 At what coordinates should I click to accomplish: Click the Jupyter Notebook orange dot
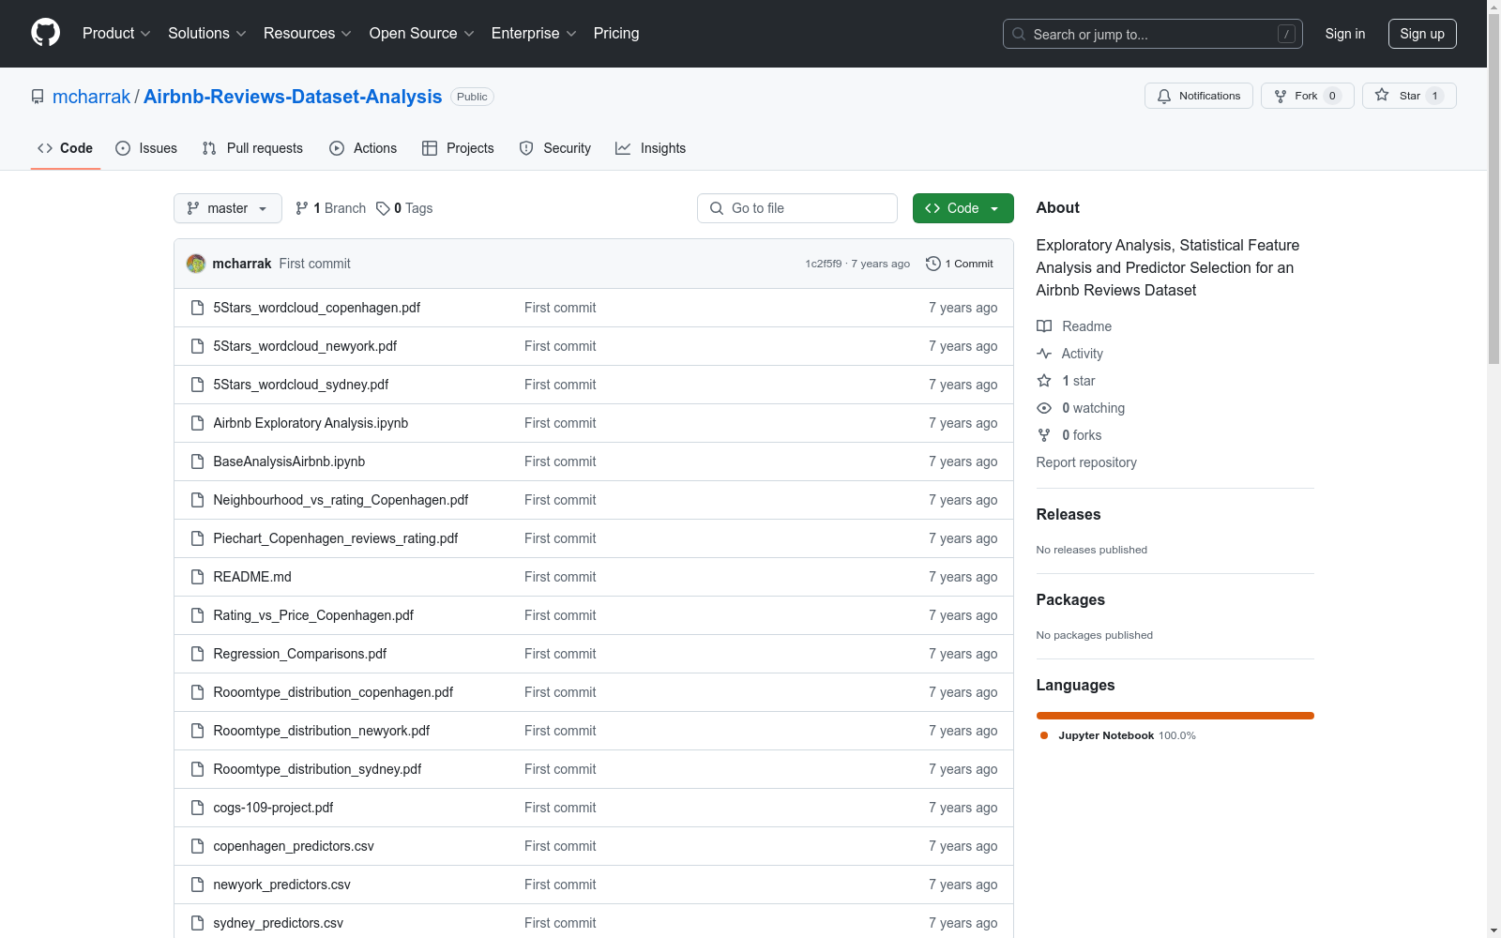pos(1044,735)
